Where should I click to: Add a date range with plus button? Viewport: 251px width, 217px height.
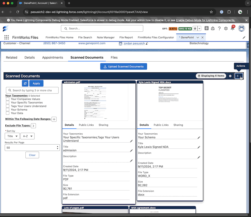click(x=54, y=119)
